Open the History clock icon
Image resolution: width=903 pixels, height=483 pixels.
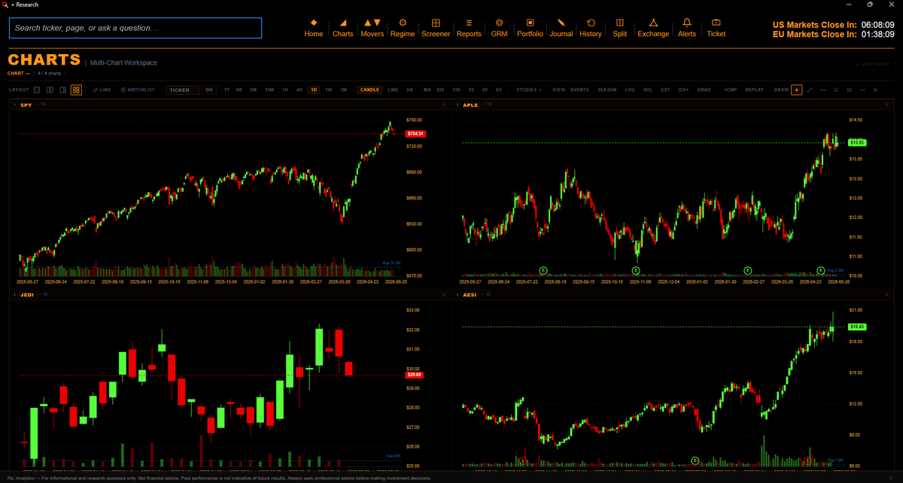[591, 28]
